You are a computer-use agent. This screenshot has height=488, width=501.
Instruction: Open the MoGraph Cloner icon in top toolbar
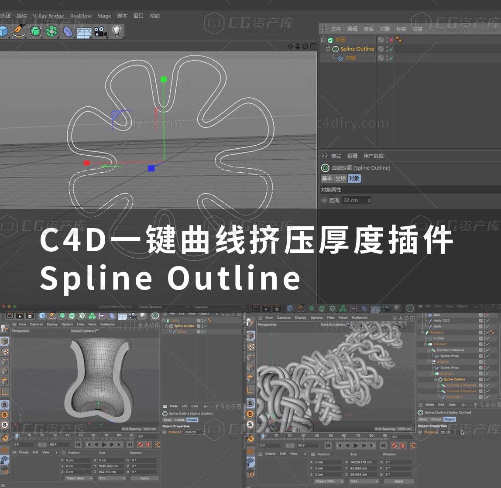click(x=51, y=31)
